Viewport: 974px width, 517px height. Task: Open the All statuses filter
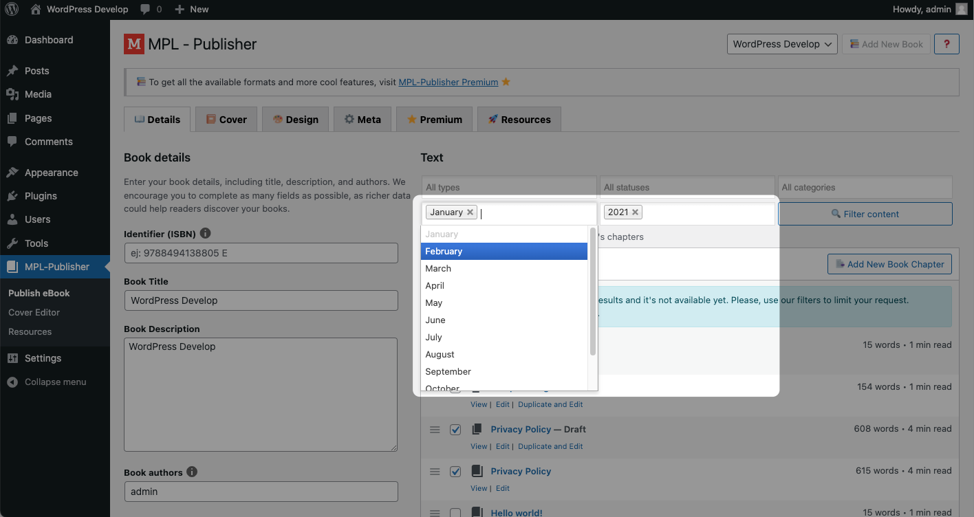pos(687,187)
